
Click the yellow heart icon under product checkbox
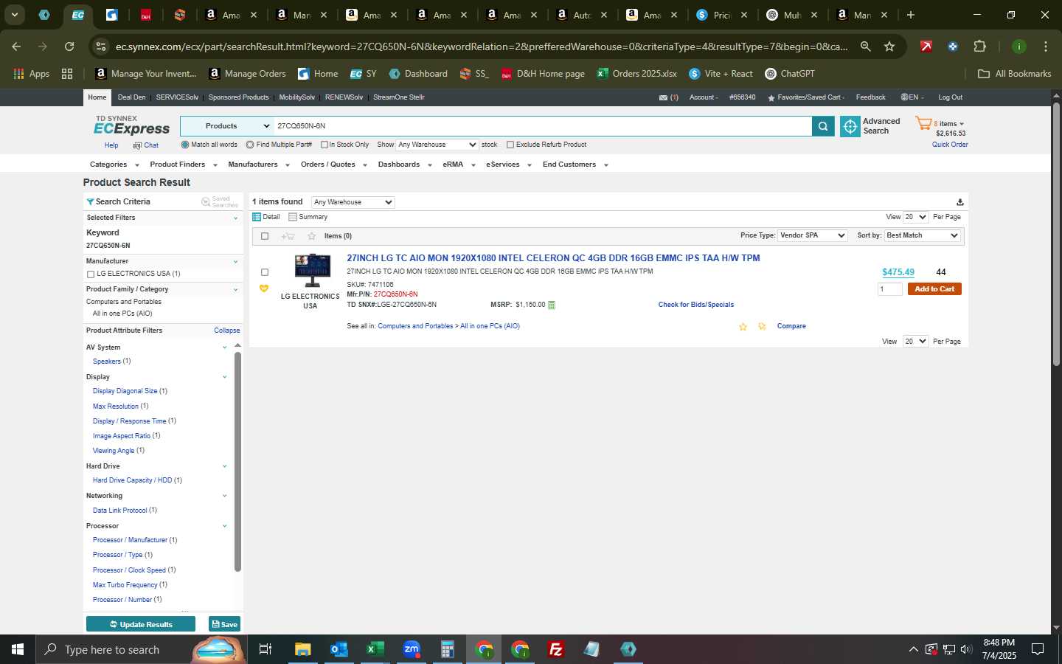[x=264, y=288]
